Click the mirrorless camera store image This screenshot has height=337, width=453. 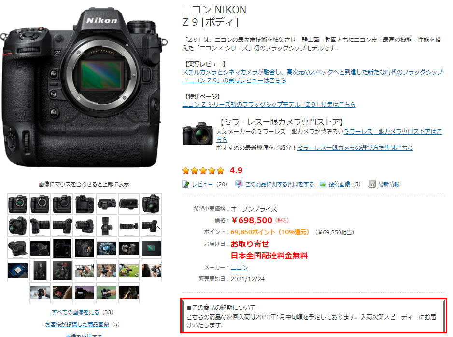198,134
